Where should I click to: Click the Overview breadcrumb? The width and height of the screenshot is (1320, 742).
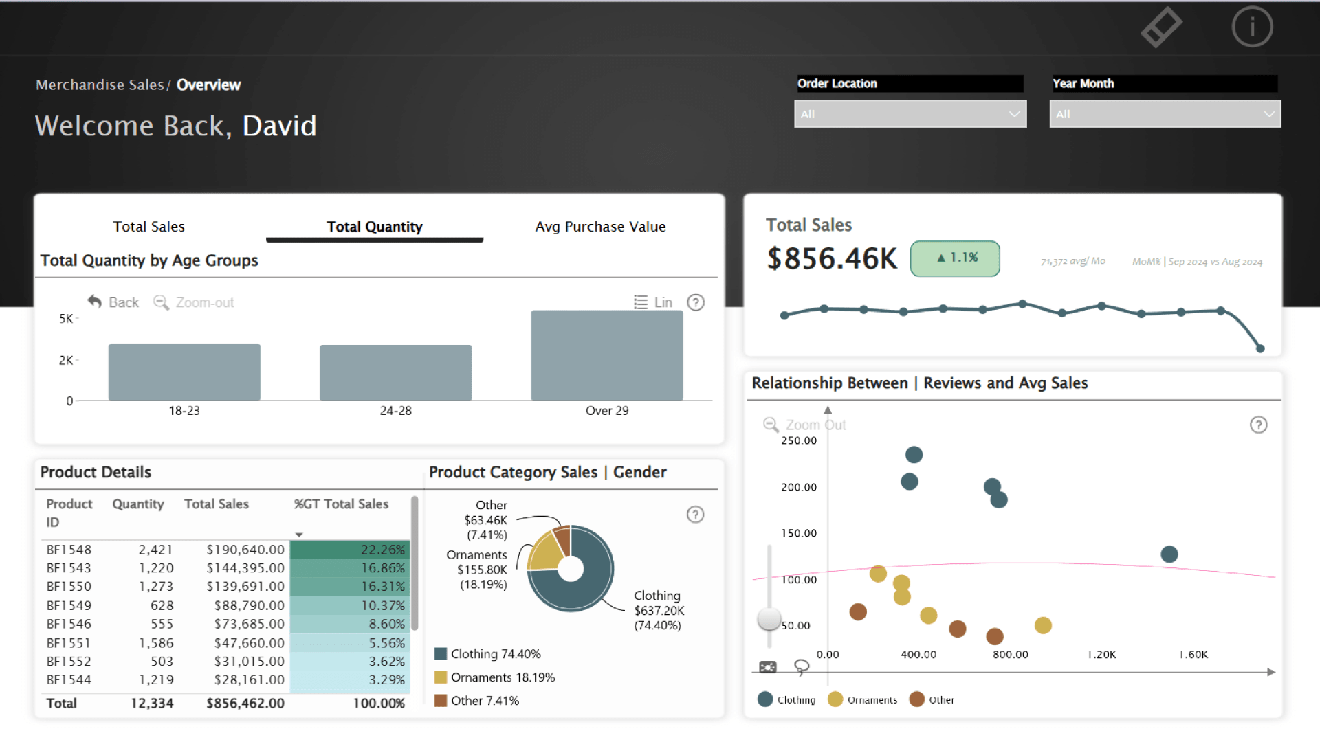(x=208, y=85)
